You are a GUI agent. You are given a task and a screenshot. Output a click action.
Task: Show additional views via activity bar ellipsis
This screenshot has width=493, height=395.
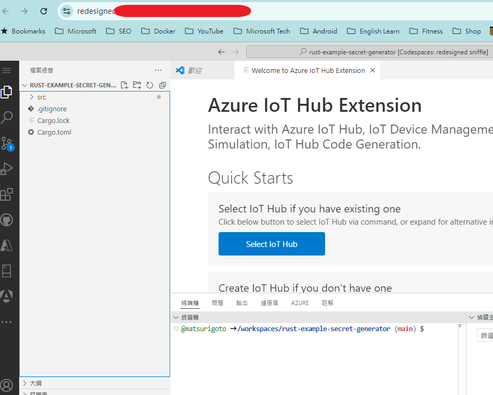point(6,322)
